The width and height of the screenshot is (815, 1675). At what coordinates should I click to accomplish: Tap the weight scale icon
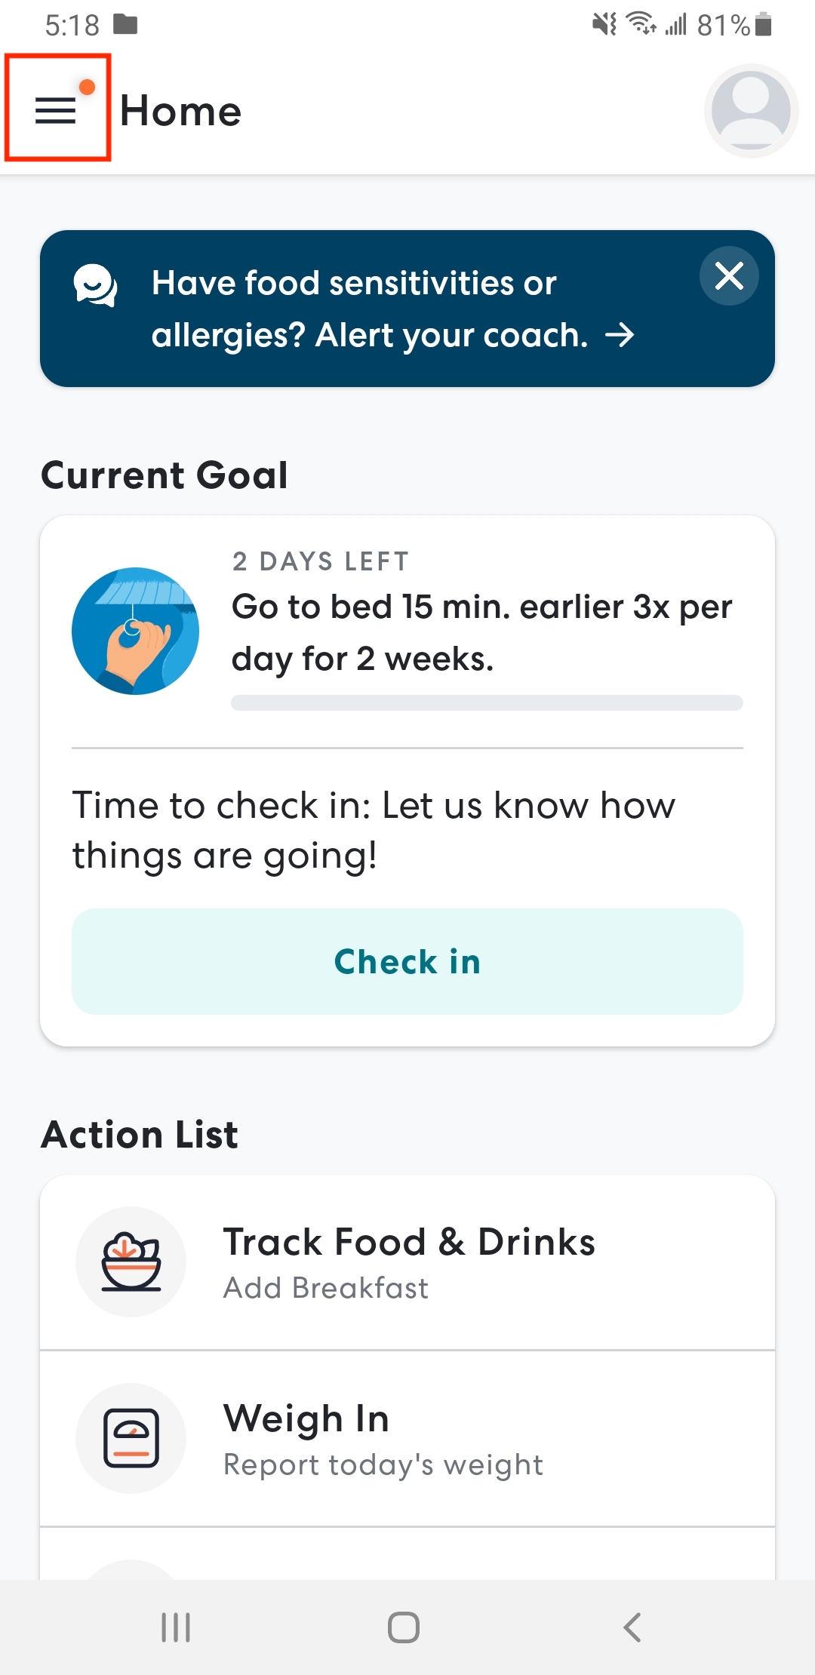pos(131,1438)
